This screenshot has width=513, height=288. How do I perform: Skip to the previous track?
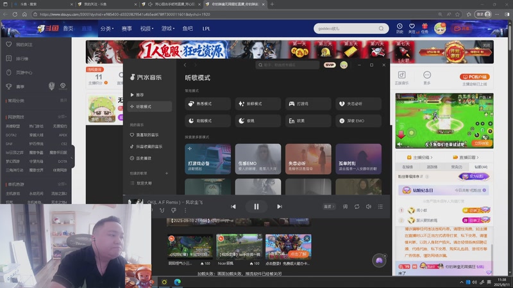[x=233, y=206]
